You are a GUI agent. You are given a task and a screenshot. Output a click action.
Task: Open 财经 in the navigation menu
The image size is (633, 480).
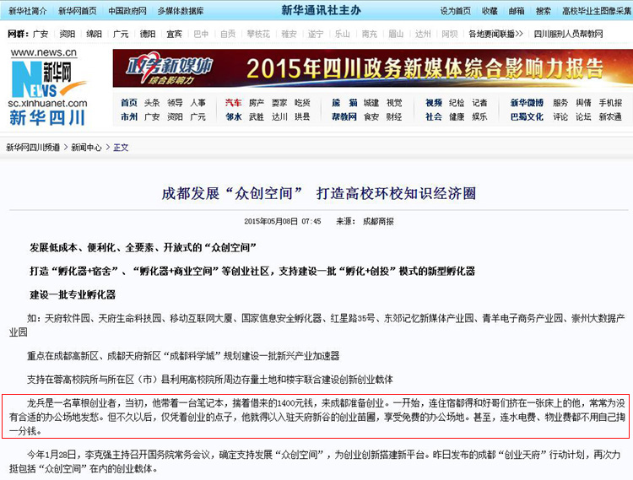(x=394, y=117)
